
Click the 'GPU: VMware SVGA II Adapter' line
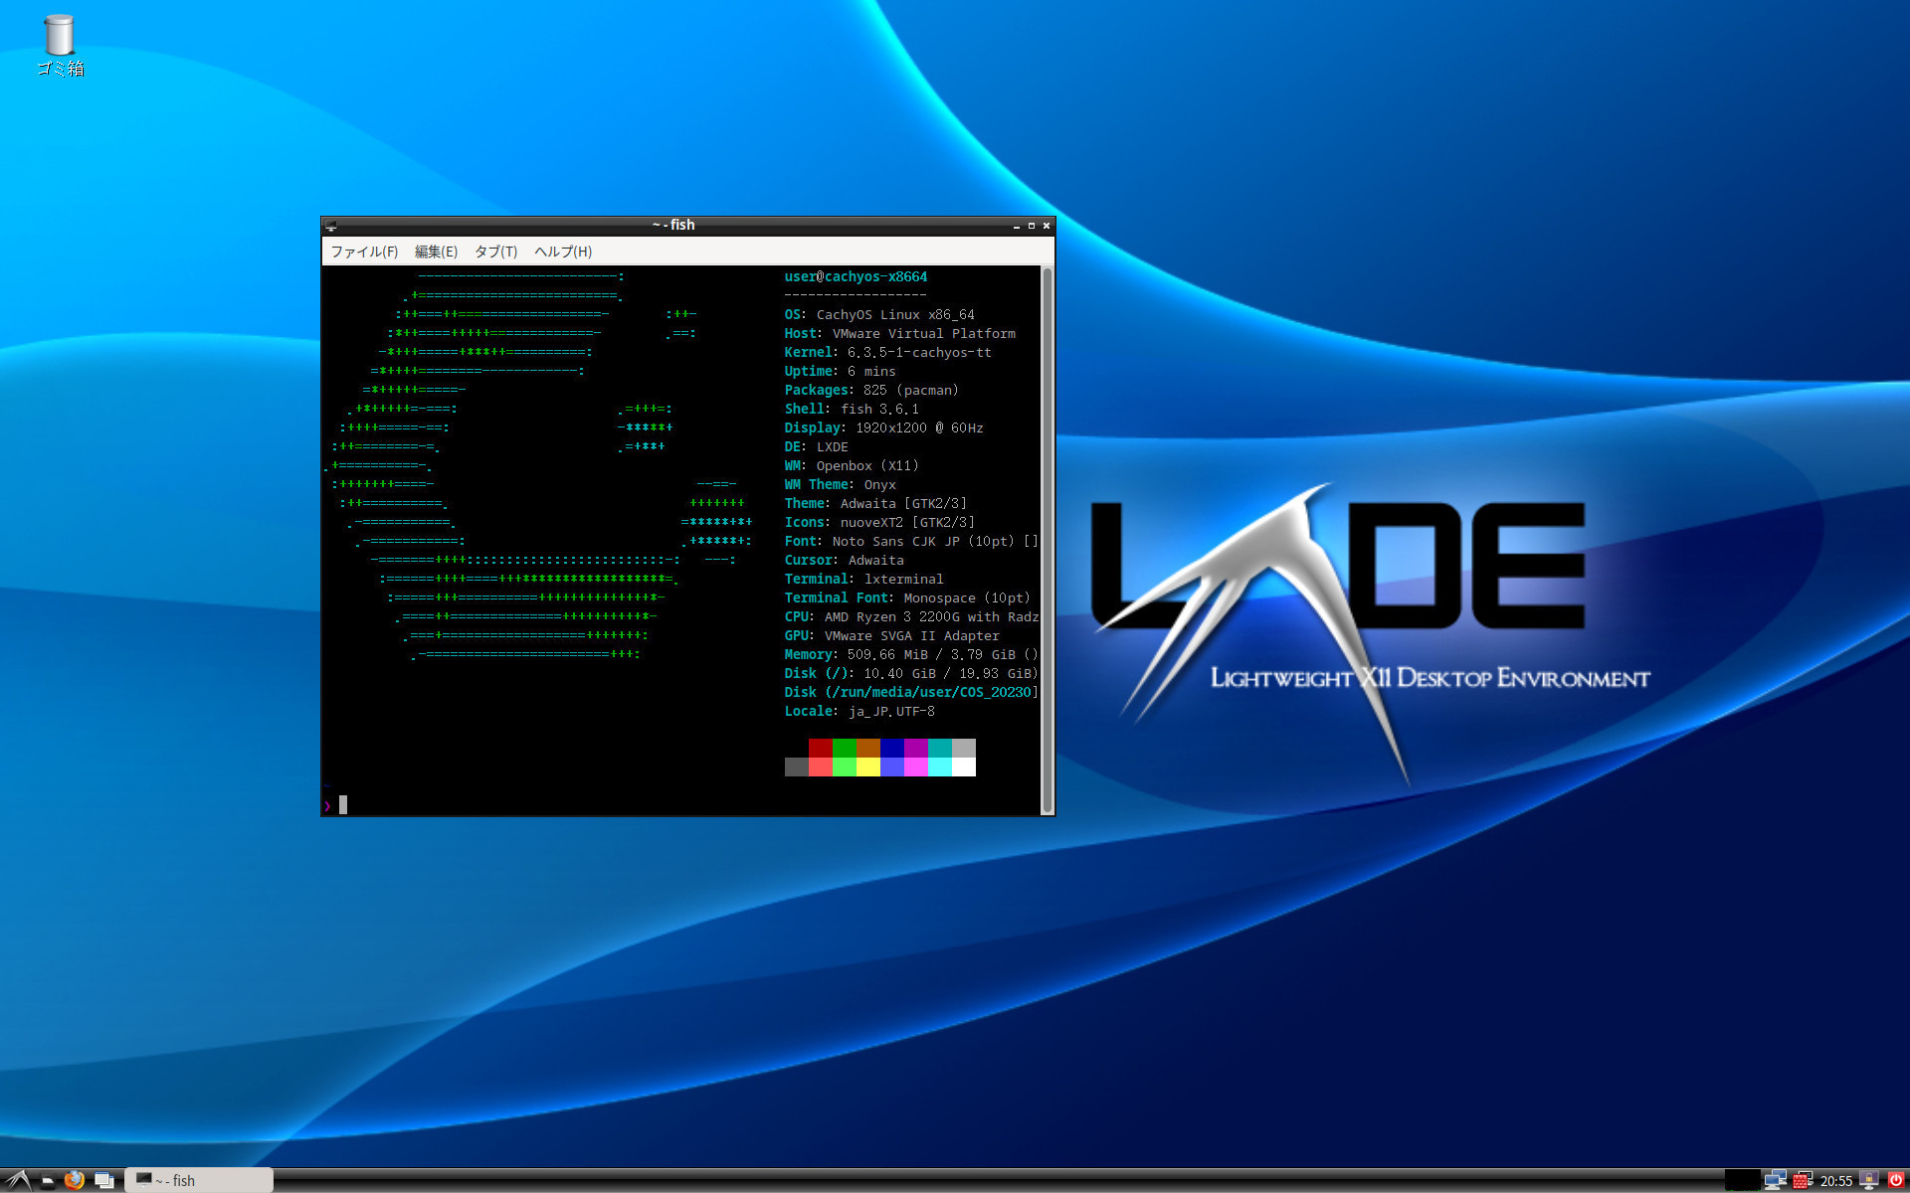tap(892, 636)
